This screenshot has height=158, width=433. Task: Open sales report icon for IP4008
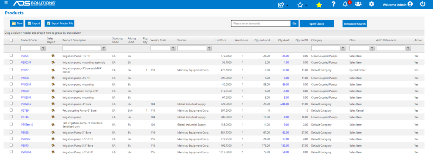coord(53,78)
